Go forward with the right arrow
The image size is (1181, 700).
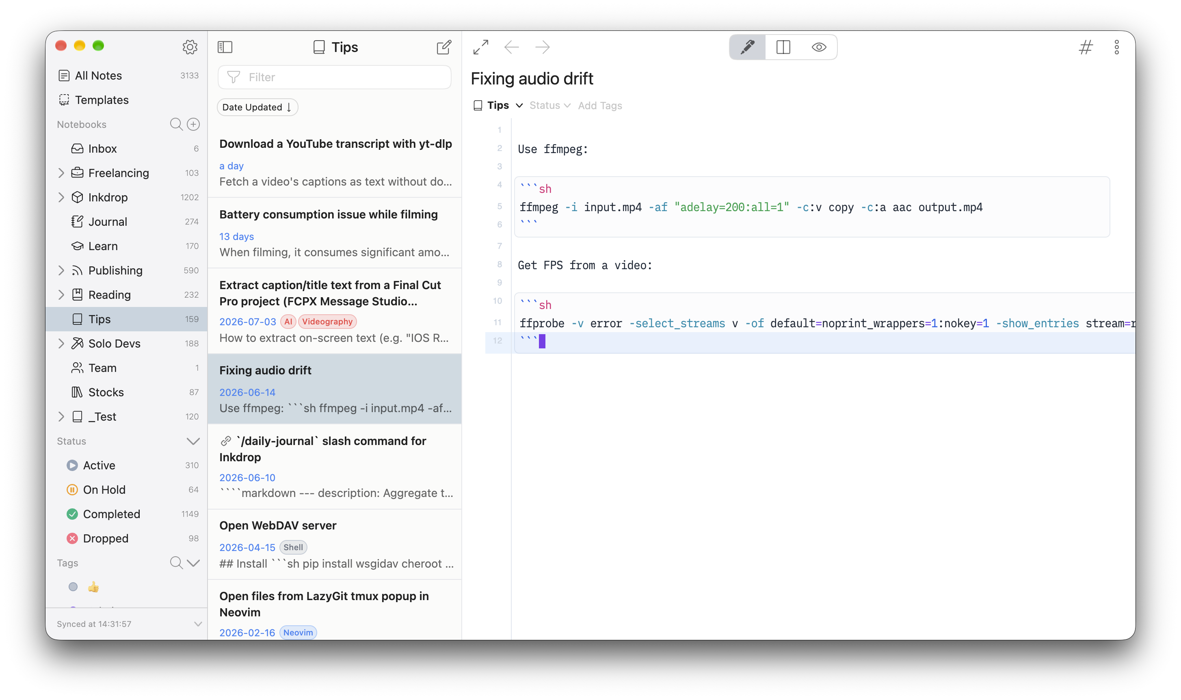point(543,47)
